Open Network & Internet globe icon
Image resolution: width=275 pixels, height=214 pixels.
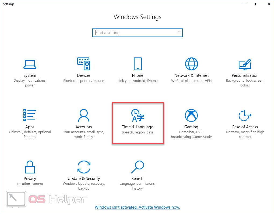[x=191, y=64]
